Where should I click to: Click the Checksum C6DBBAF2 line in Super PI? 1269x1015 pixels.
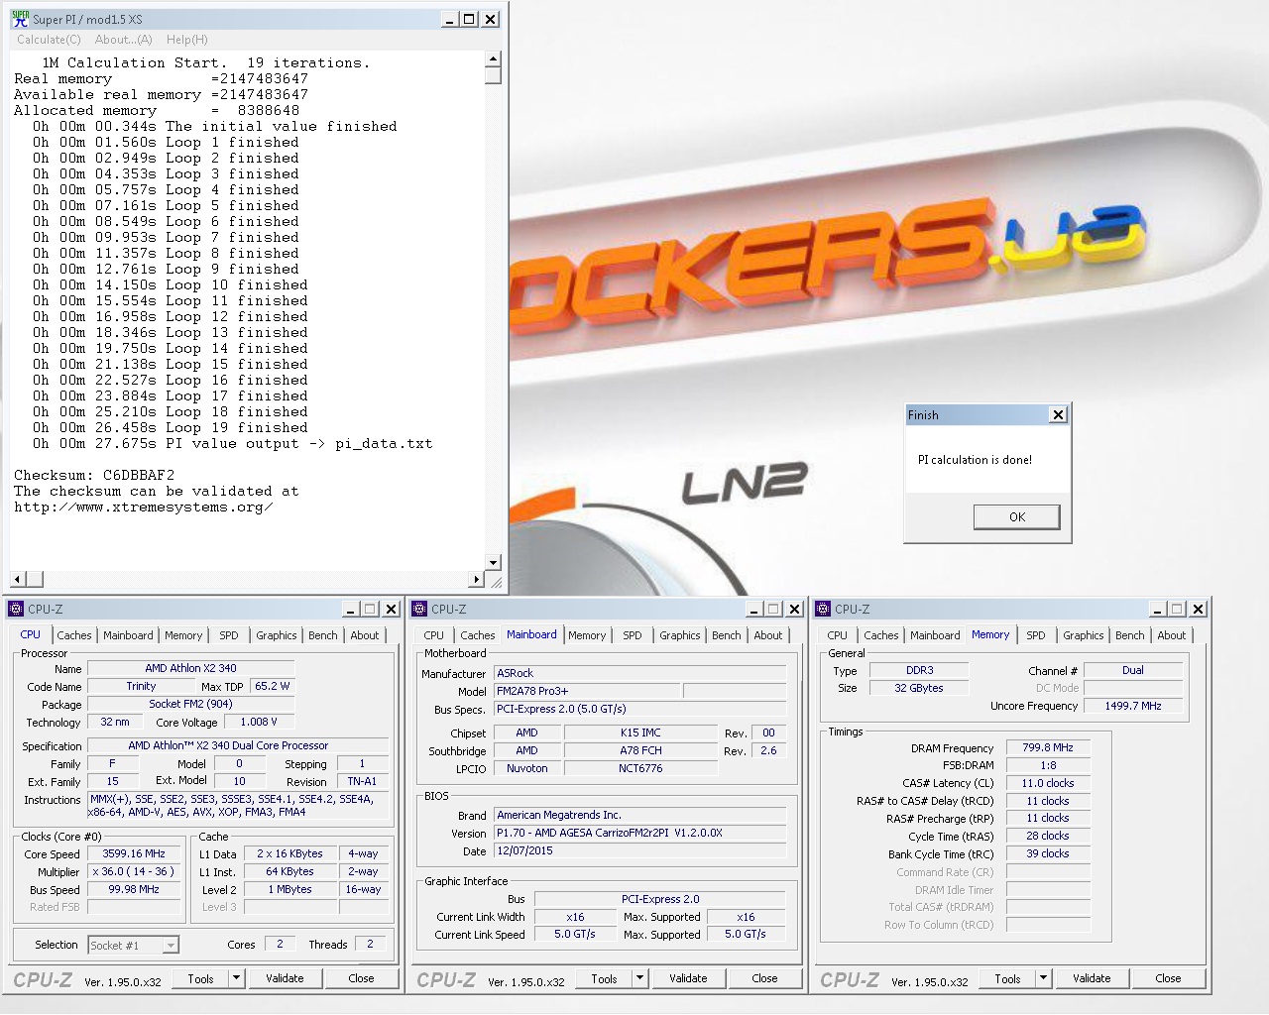pos(94,475)
